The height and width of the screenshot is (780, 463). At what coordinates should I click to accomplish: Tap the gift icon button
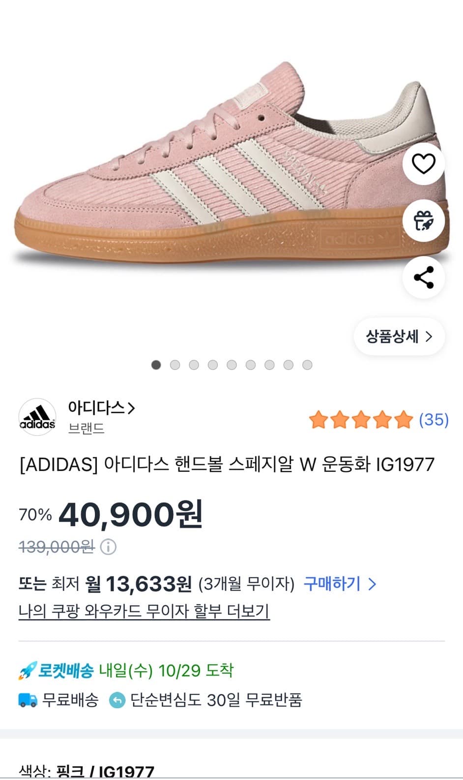(x=423, y=220)
